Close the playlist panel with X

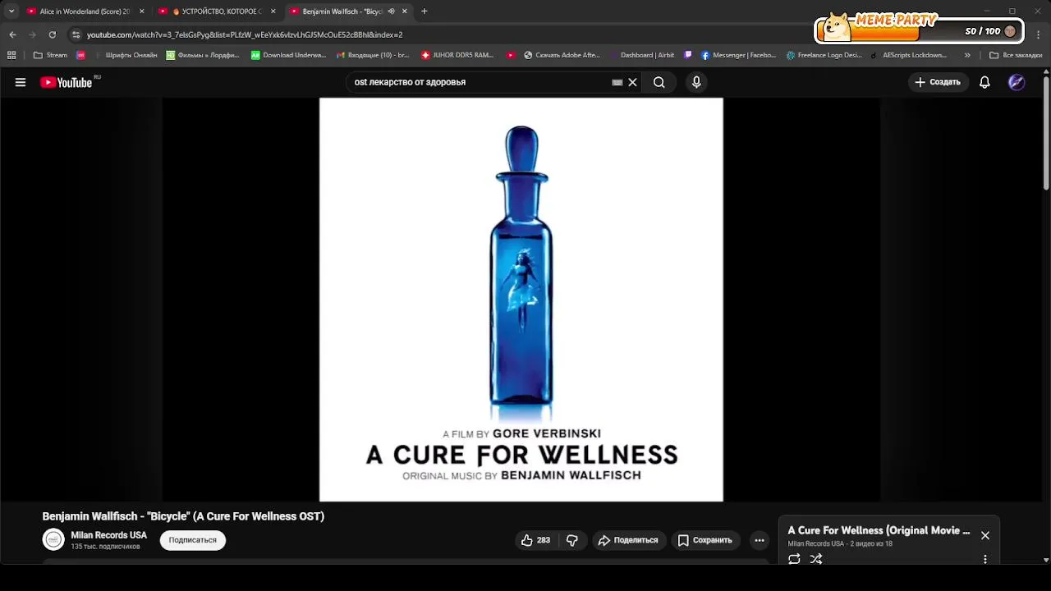[x=985, y=535]
